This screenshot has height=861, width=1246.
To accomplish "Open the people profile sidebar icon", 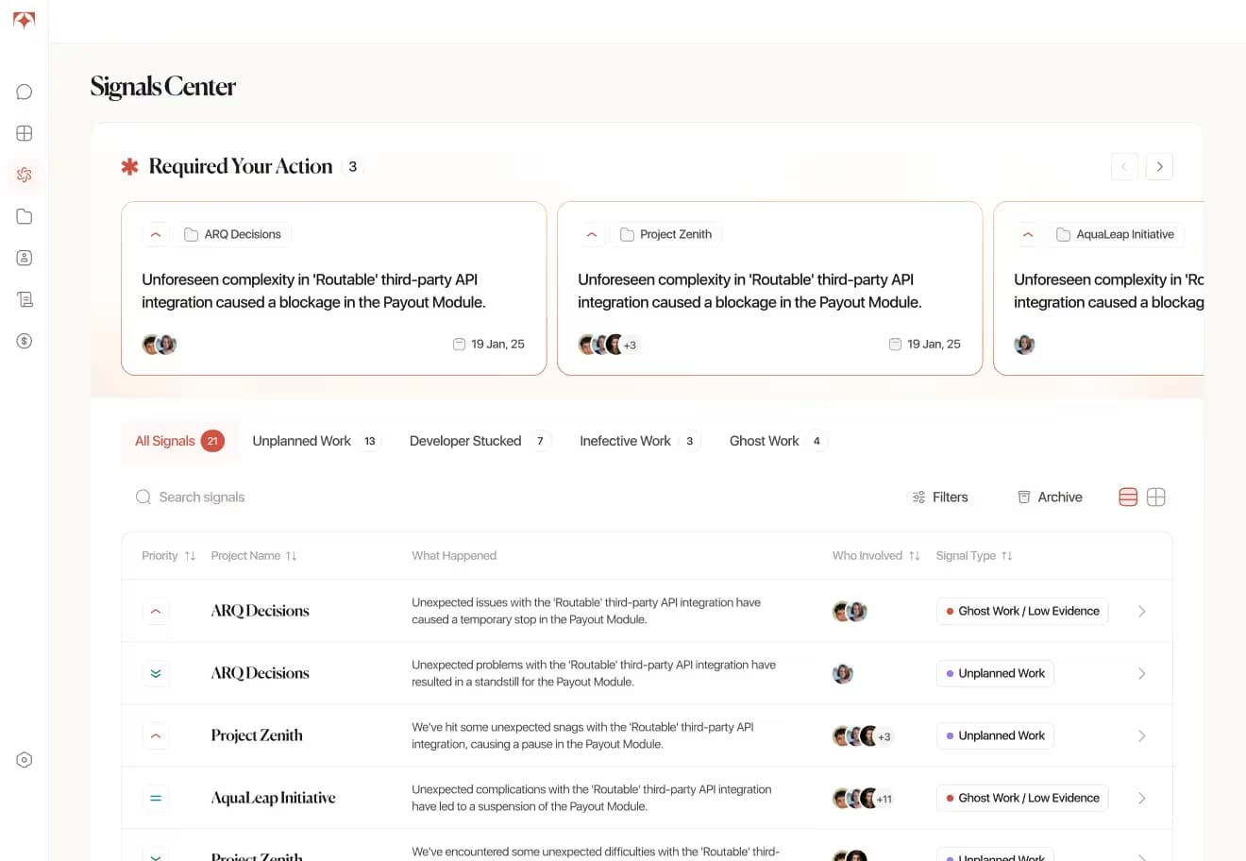I will pyautogui.click(x=25, y=258).
